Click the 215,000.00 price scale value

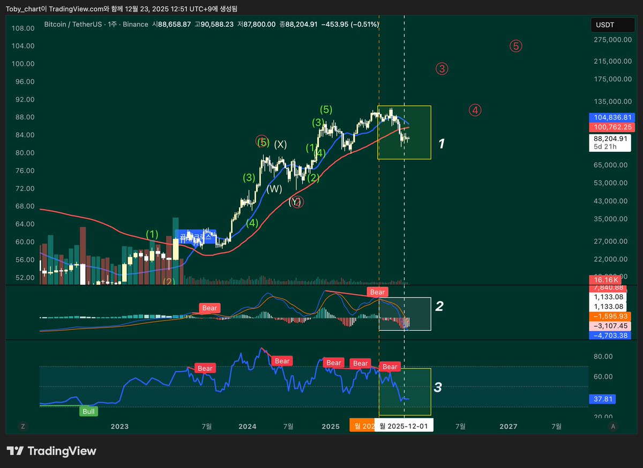coord(611,61)
